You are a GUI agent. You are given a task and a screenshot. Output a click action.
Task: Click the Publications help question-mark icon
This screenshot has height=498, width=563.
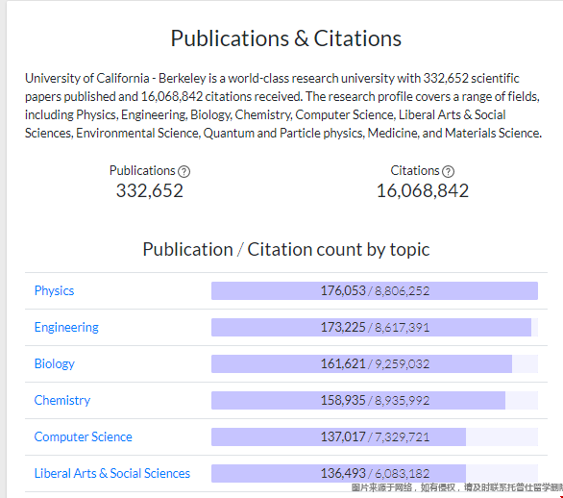[x=184, y=171]
